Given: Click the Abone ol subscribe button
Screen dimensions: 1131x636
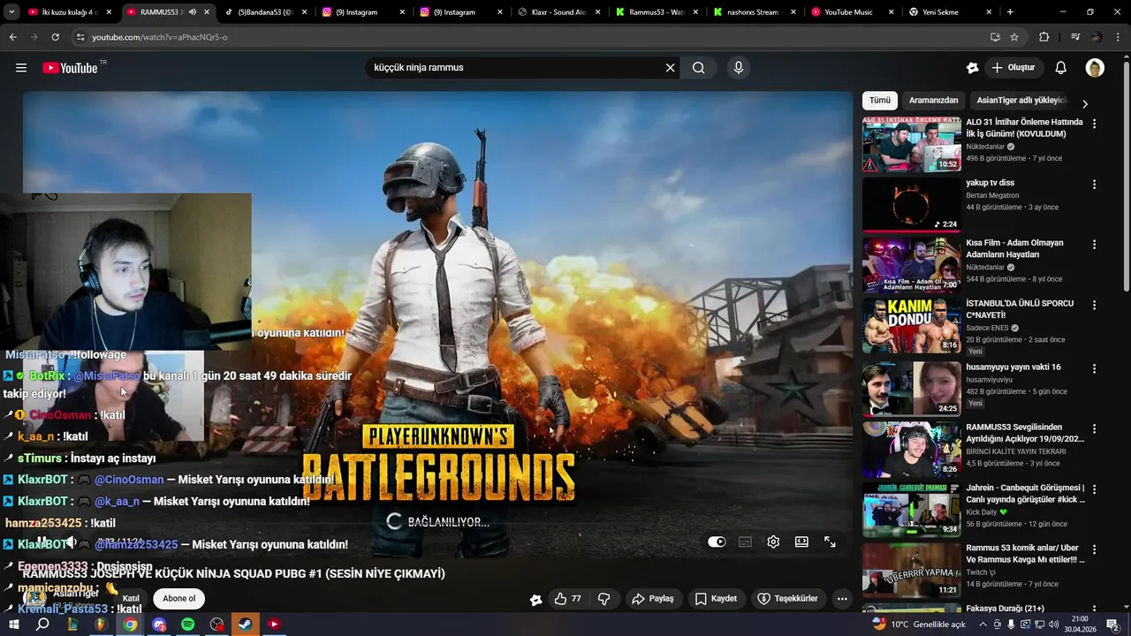Looking at the screenshot, I should [x=178, y=599].
